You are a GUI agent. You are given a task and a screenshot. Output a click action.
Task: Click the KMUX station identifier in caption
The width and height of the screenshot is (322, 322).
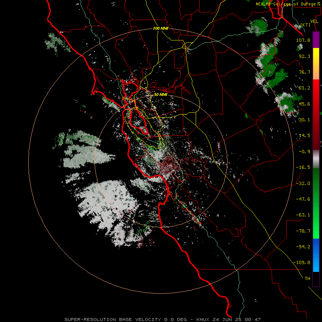[x=203, y=319]
